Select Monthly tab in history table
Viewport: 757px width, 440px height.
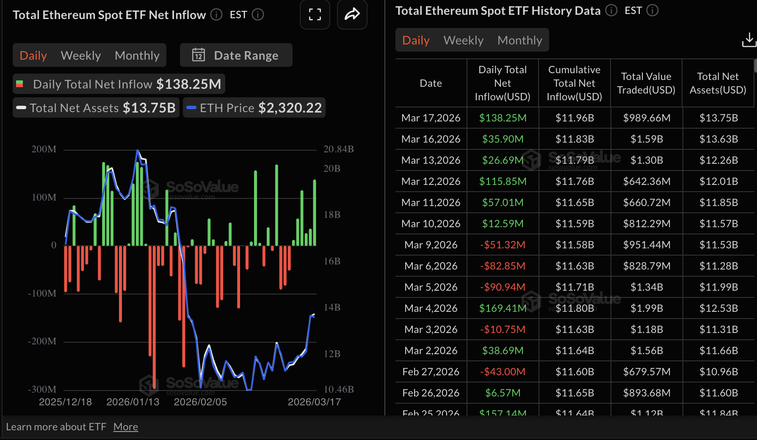pos(519,40)
